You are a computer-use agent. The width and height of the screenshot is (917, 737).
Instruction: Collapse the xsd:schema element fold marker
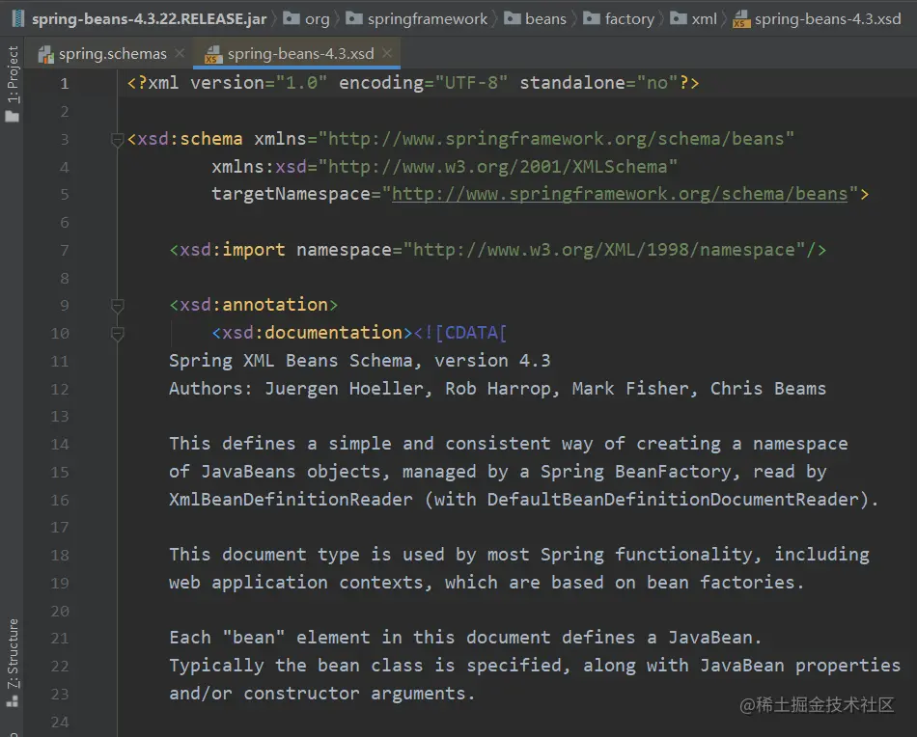coord(117,139)
